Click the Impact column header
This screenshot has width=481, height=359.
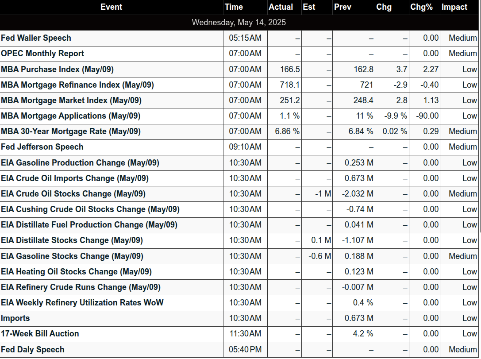click(454, 7)
